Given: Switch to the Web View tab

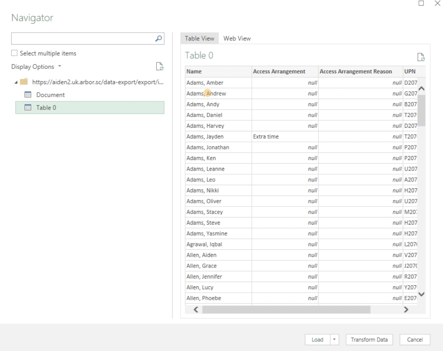Looking at the screenshot, I should pos(237,38).
